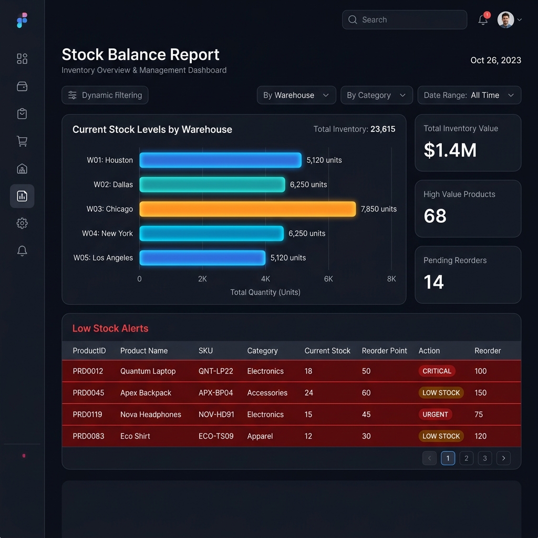Open the warehouse building icon in sidebar

pyautogui.click(x=22, y=169)
